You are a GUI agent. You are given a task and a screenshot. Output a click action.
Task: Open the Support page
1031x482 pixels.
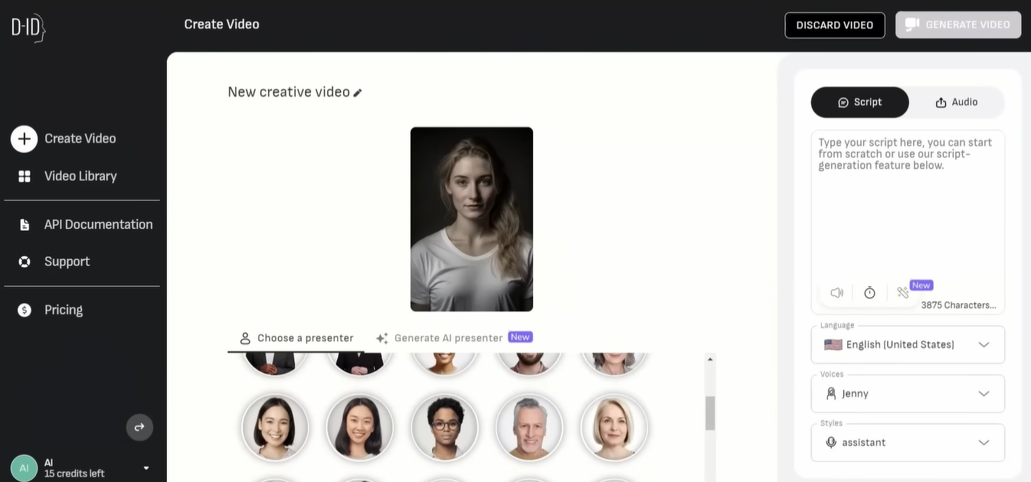67,262
